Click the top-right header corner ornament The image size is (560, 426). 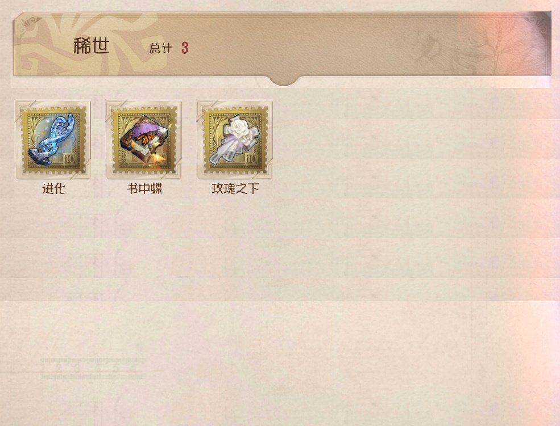(x=538, y=23)
